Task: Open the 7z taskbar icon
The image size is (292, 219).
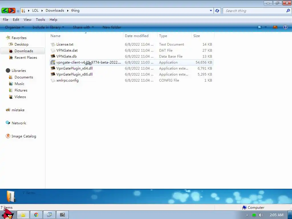Action: (62, 215)
